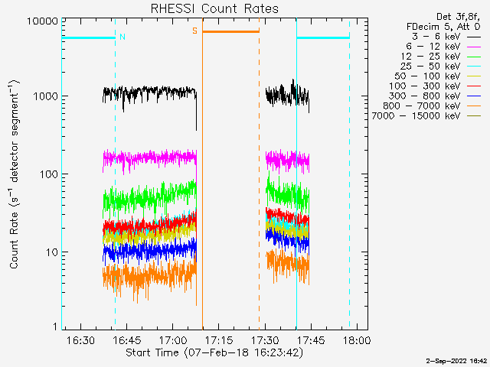Click the red line swatch for 100 - 300 keV
Viewport: 490px width, 367px height.
474,86
